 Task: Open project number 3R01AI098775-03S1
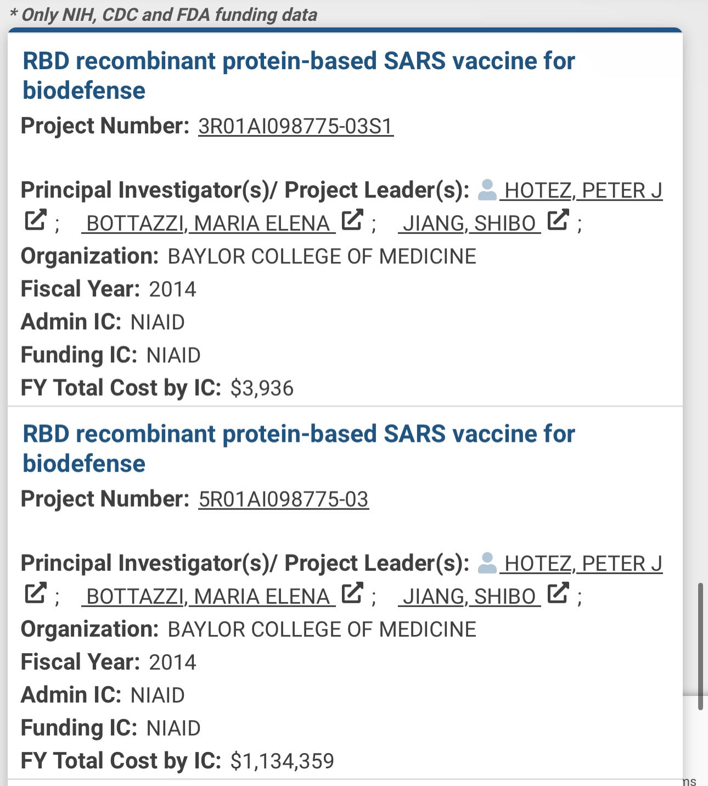[x=296, y=126]
